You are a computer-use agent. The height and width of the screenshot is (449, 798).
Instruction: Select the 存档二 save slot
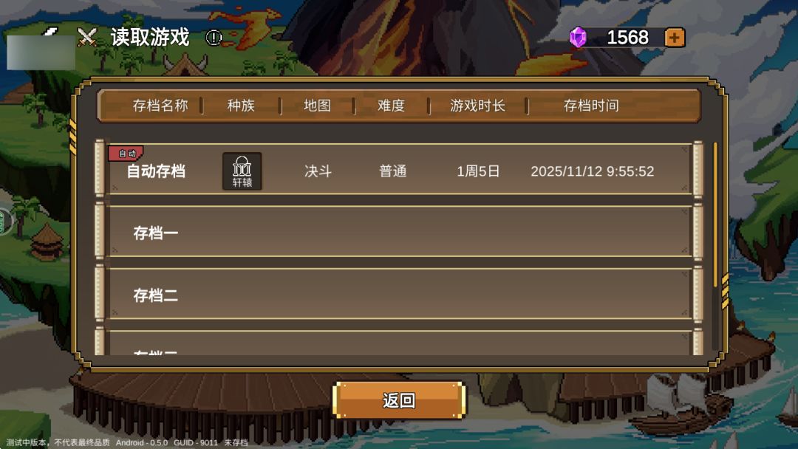pos(400,294)
